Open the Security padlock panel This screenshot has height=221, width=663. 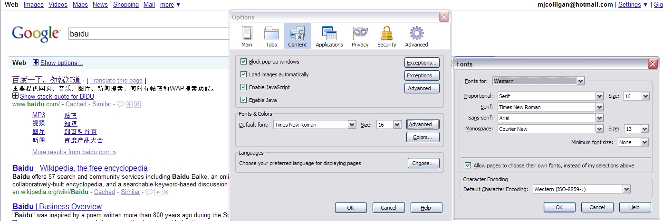coord(386,37)
